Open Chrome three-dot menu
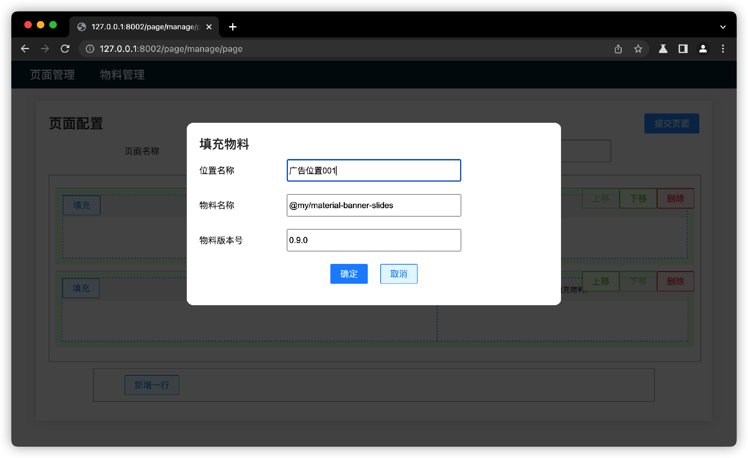 point(723,49)
